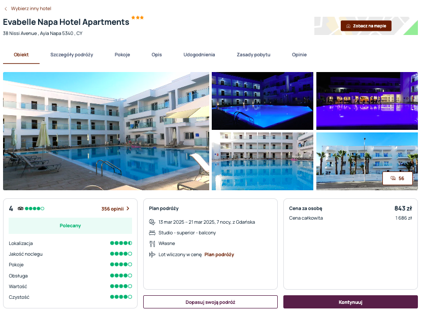
Task: Go back via Wybierz inny hotel link
Action: click(31, 9)
